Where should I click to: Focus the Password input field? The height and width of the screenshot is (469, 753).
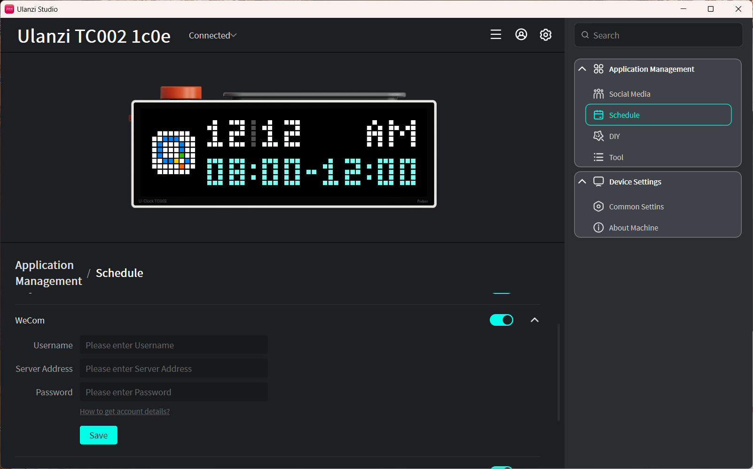coord(173,392)
